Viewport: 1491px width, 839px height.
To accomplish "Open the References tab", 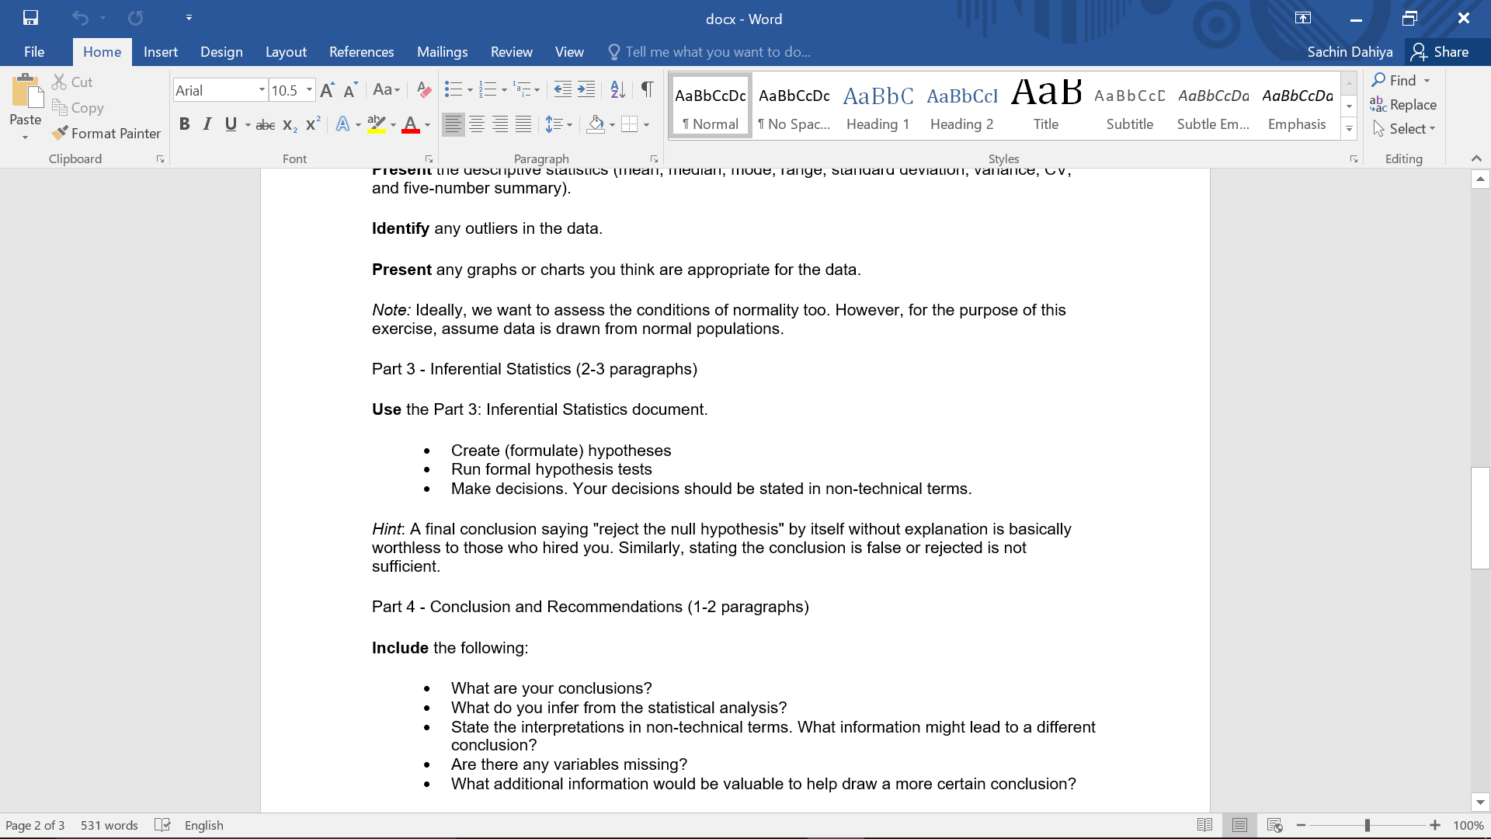I will [x=361, y=52].
